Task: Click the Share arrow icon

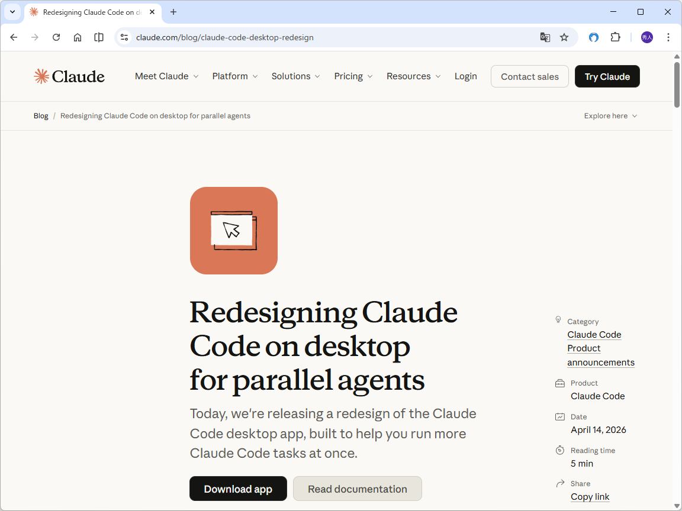Action: click(560, 483)
